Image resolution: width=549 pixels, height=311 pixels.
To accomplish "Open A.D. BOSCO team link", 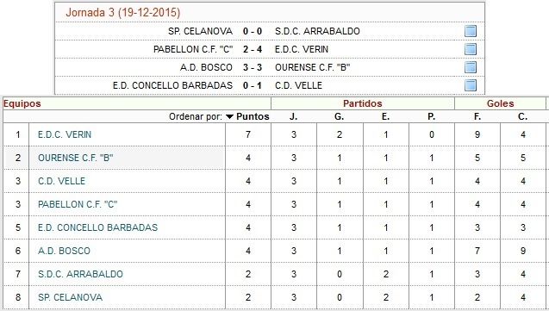I will pyautogui.click(x=64, y=251).
